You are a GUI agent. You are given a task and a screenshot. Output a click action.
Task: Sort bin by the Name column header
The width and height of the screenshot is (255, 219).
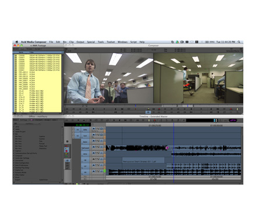pyautogui.click(x=21, y=52)
